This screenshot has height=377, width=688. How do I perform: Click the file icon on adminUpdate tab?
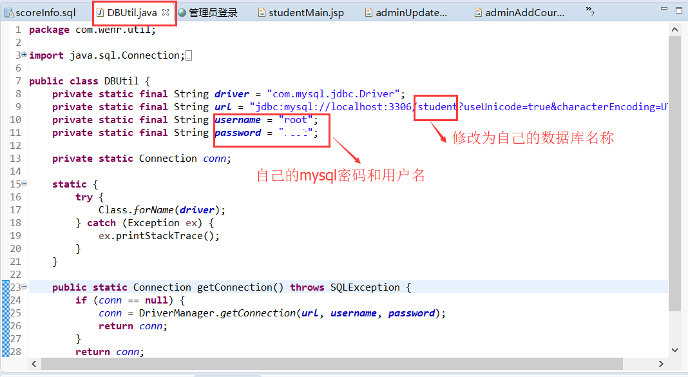pos(369,12)
